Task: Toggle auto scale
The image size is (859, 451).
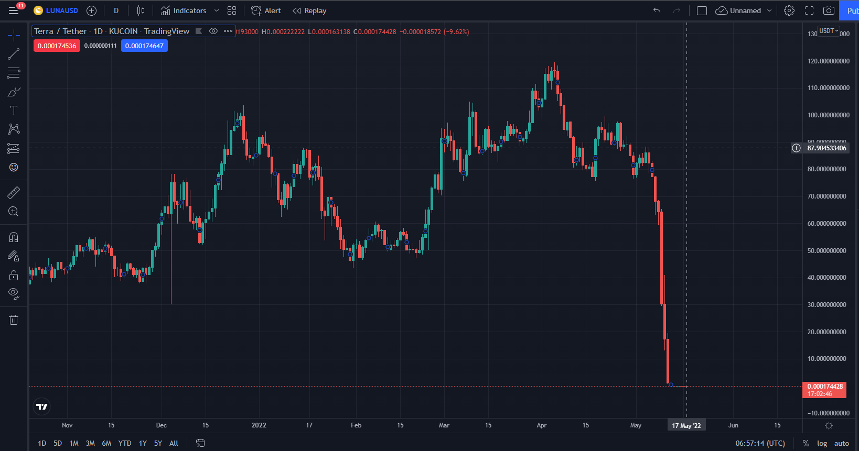Action: 841,443
